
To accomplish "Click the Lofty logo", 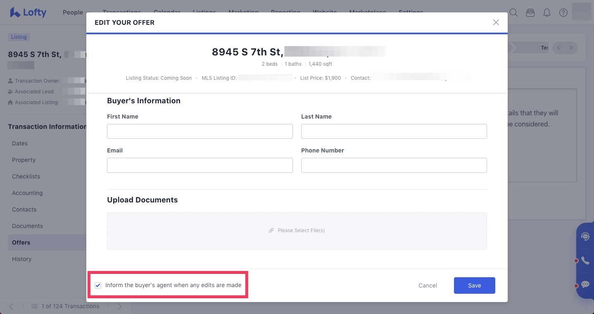I will (x=28, y=12).
